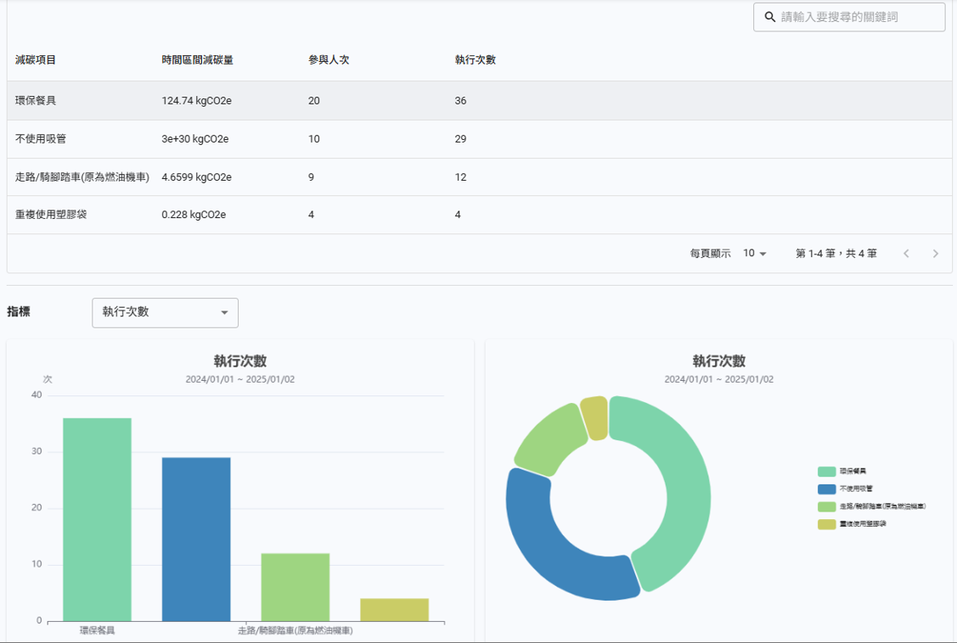Toggle the yellow 重複使用塑膠袋 legend swatch
957x643 pixels.
pyautogui.click(x=826, y=524)
